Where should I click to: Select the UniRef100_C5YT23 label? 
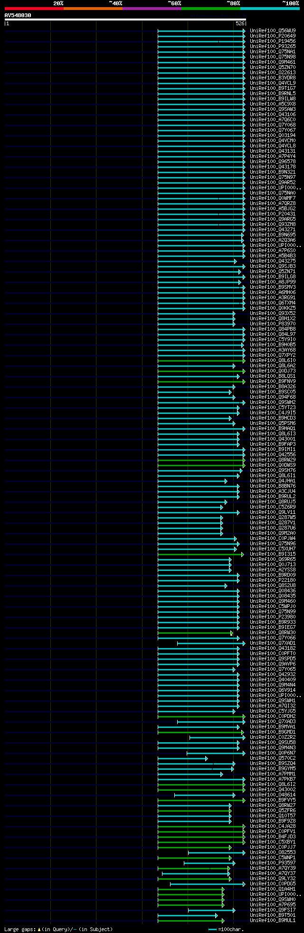point(273,407)
